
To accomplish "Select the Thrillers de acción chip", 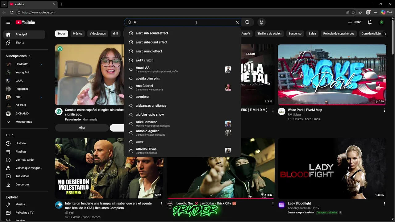I will point(269,34).
